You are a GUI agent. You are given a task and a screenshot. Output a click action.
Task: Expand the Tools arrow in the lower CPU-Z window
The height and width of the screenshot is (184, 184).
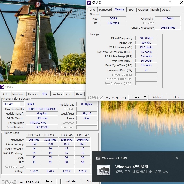(58, 181)
